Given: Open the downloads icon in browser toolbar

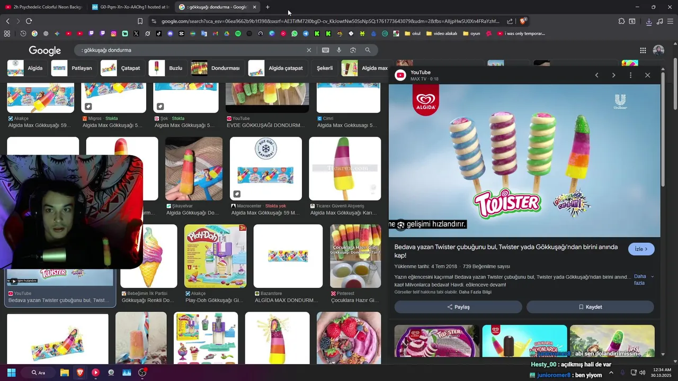Looking at the screenshot, I should coord(649,21).
